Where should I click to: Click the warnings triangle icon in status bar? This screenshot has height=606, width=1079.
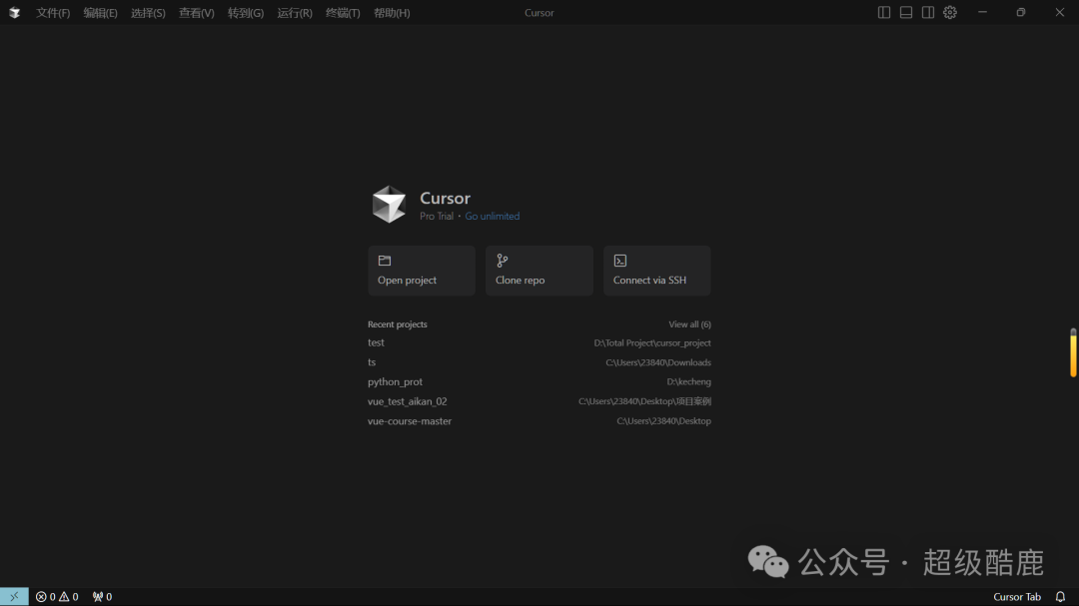[64, 597]
